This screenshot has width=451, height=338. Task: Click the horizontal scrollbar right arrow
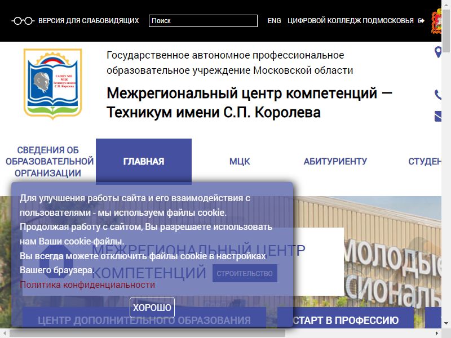pos(437,333)
